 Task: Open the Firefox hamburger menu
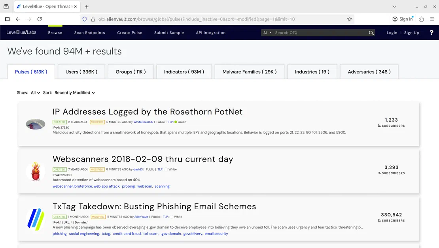pyautogui.click(x=432, y=19)
